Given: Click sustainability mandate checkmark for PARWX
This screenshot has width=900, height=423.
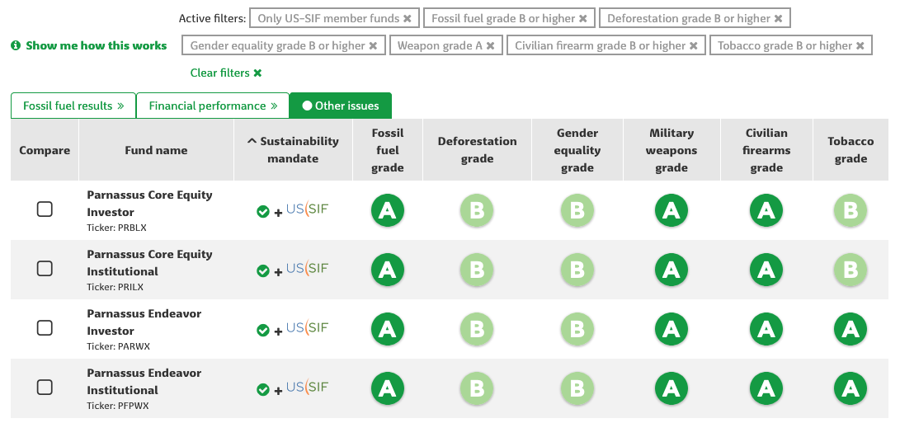Looking at the screenshot, I should coord(263,331).
